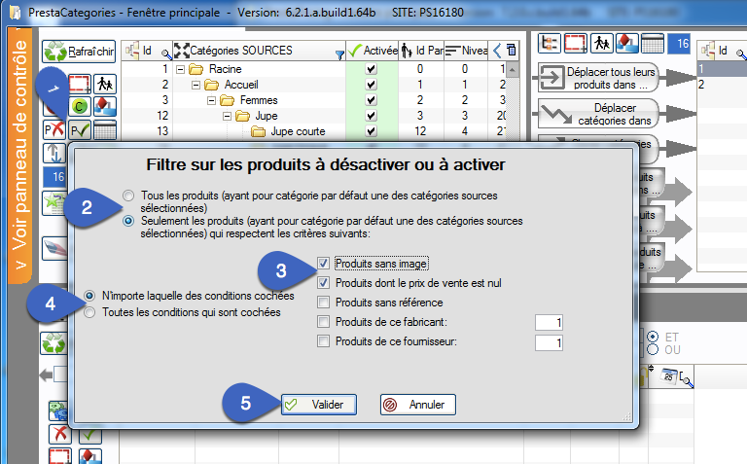This screenshot has width=747, height=464.
Task: Click the walking people icon in left toolbar
Action: (x=105, y=85)
